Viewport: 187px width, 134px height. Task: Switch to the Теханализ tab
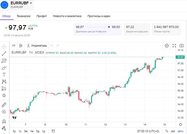click(x=23, y=16)
